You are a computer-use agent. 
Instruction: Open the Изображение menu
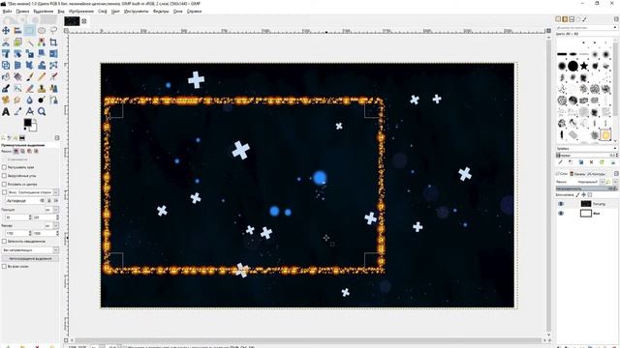pos(81,12)
